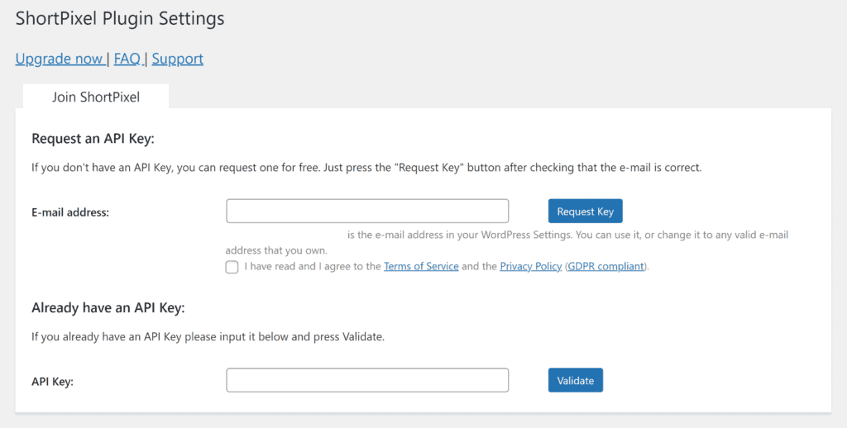Open the Support link

(x=177, y=59)
